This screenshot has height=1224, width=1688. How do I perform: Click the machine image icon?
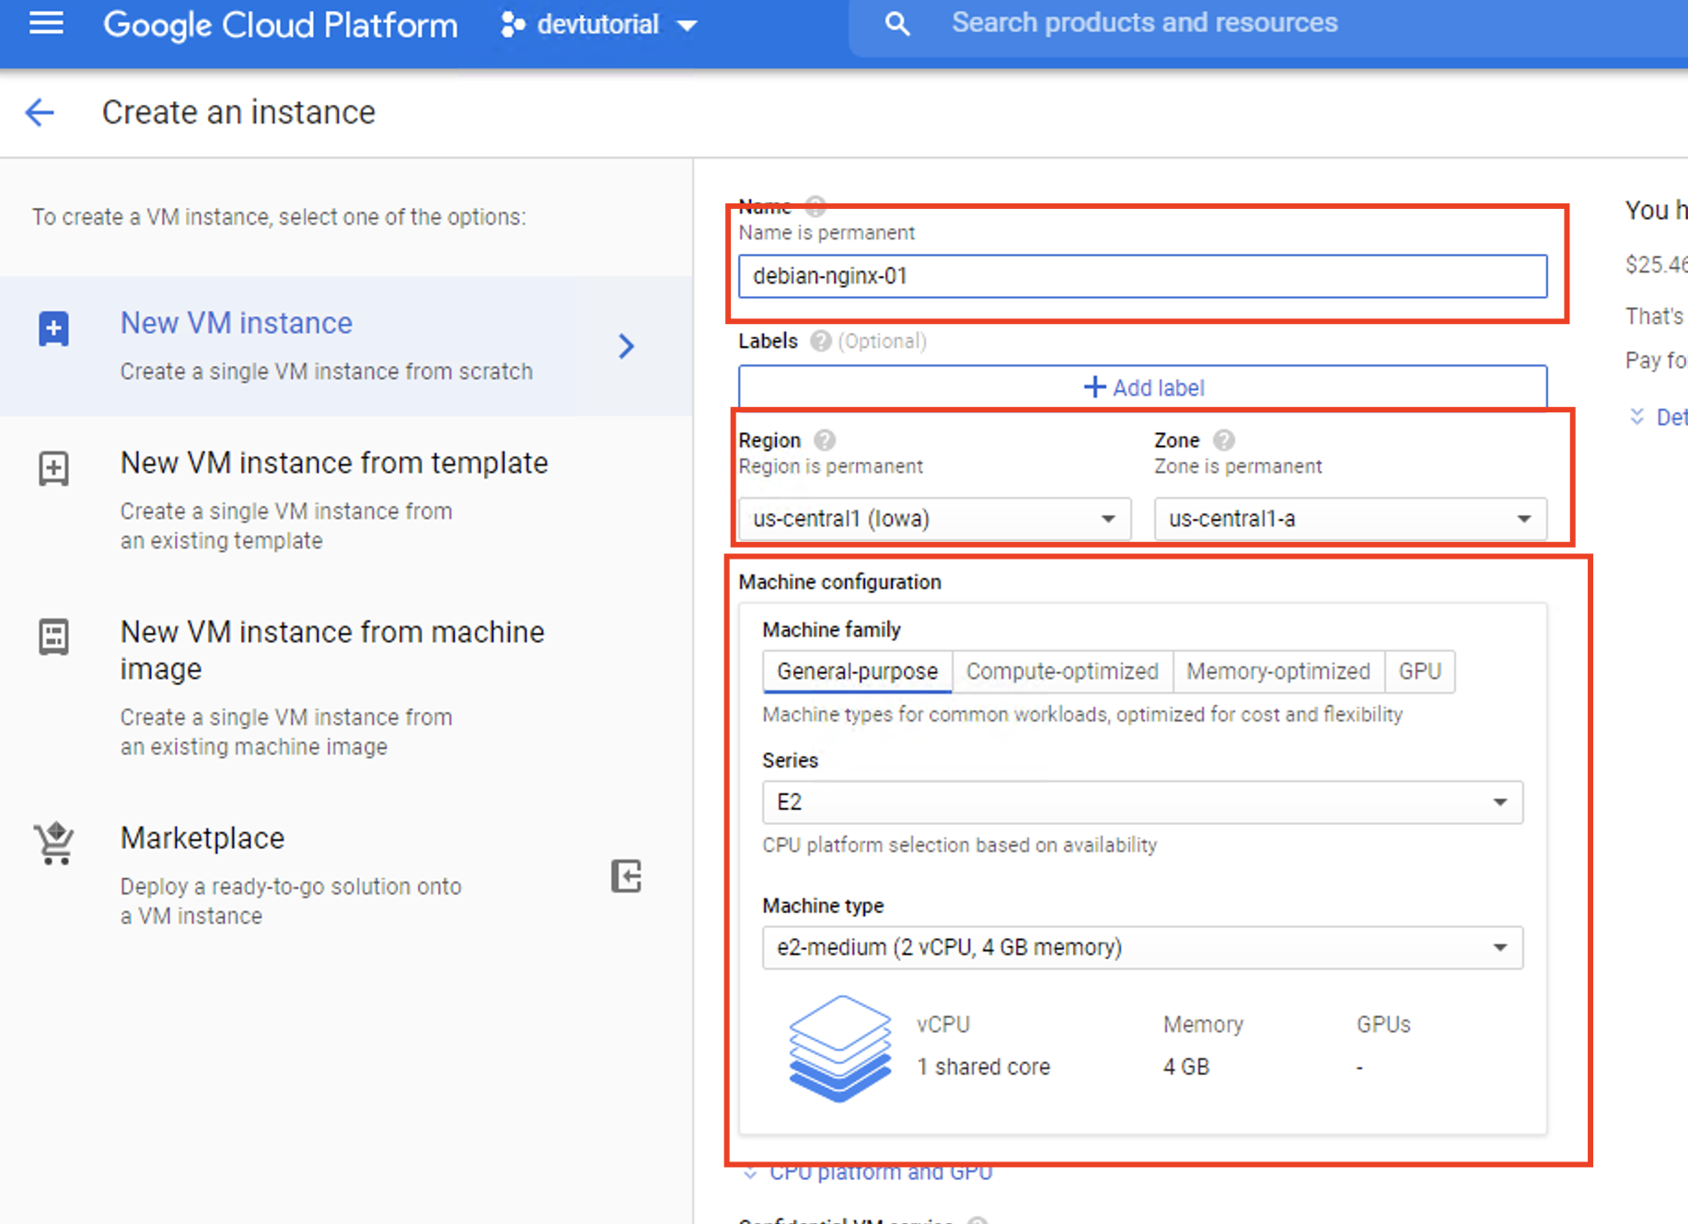[x=53, y=636]
